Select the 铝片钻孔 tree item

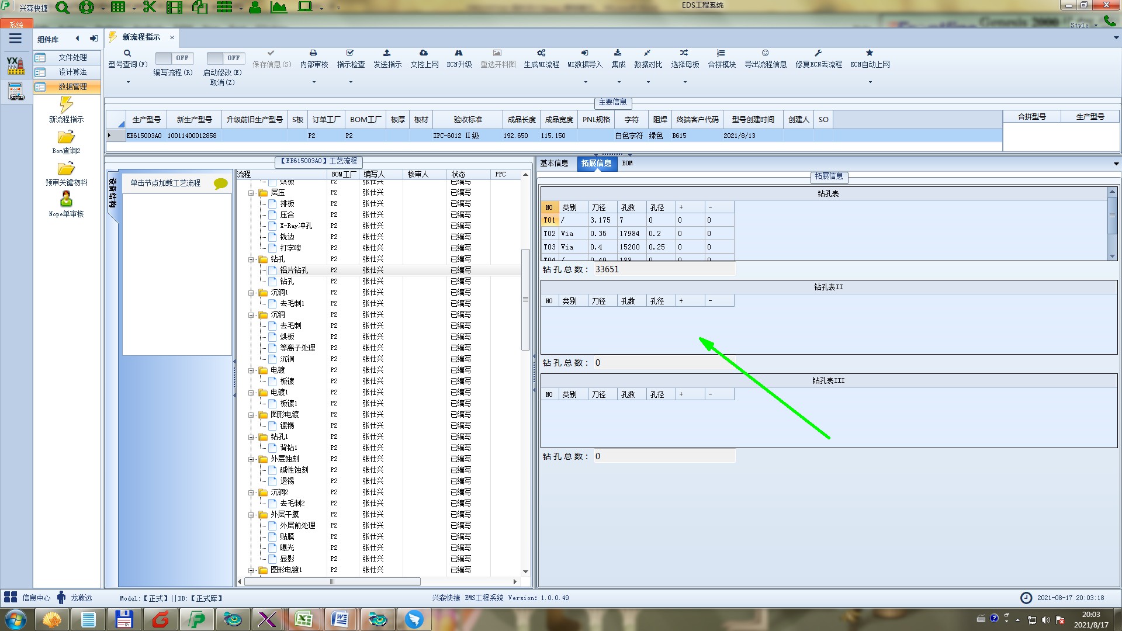coord(293,271)
